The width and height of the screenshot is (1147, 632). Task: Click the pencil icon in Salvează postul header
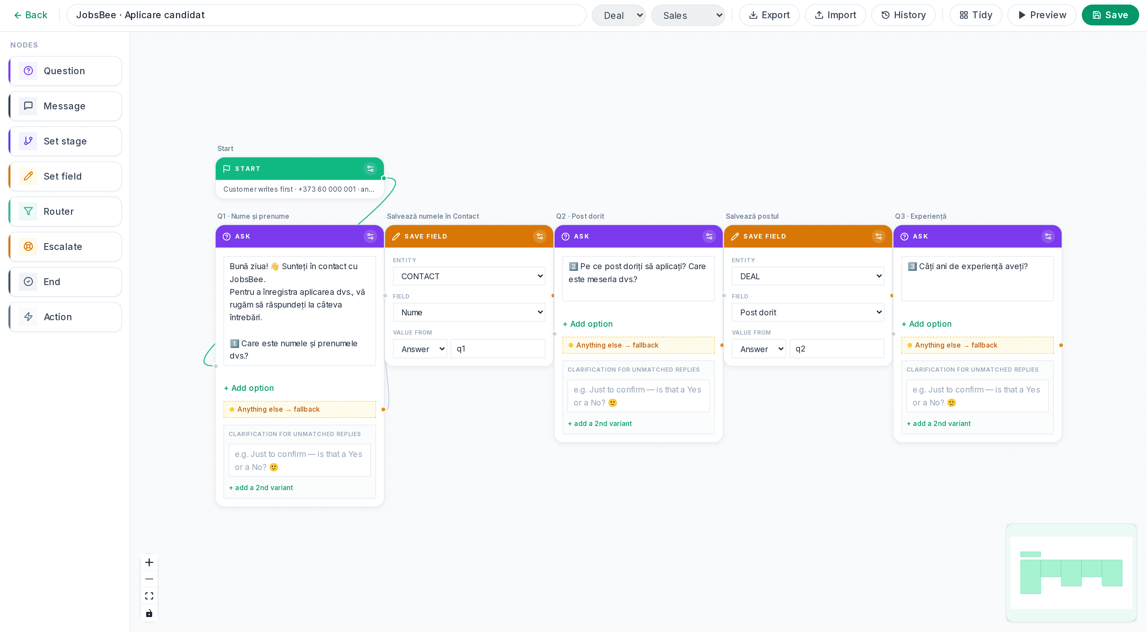pos(735,236)
